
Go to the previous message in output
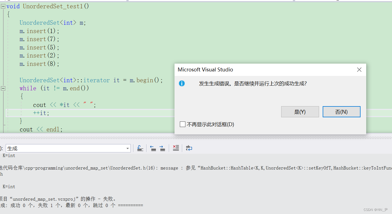click(x=153, y=148)
